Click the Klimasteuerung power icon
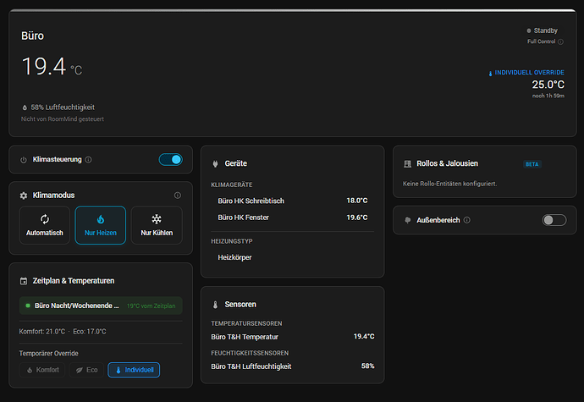Screen dimensions: 584x402 tap(24, 160)
